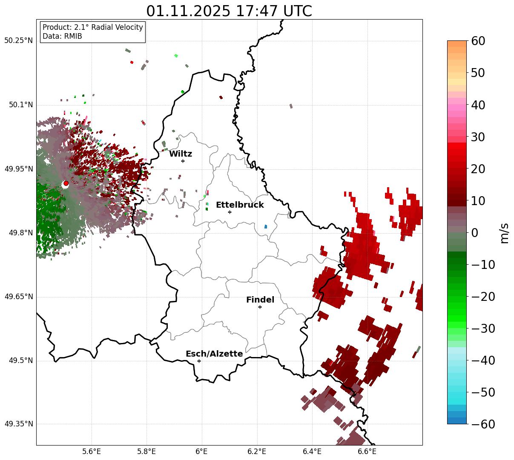Click the cross marker below Findel
Viewport: 514px width, 460px height.
coord(260,307)
